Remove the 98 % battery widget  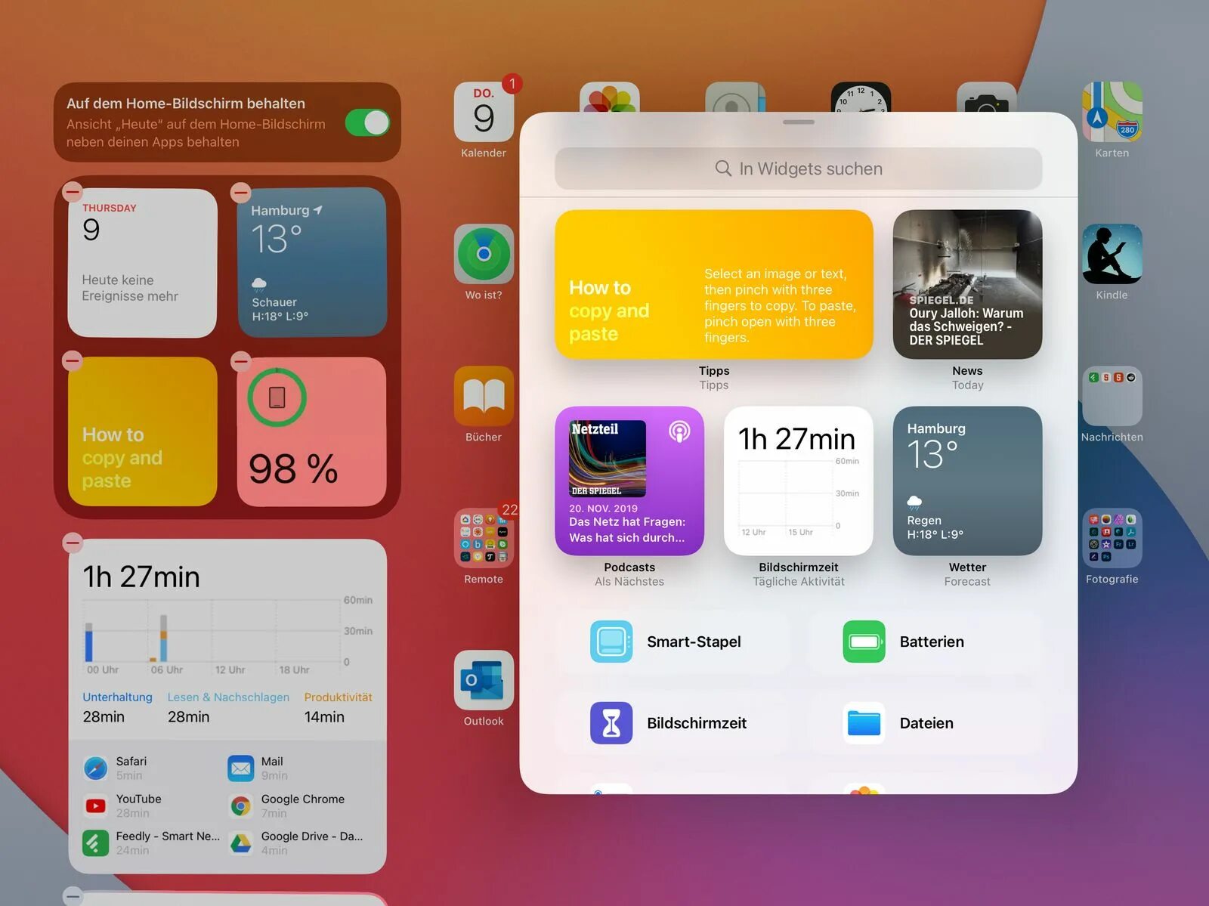241,360
